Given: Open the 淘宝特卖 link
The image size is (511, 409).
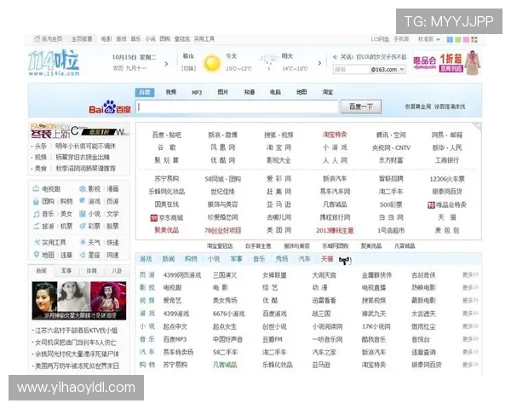Looking at the screenshot, I should [x=335, y=135].
